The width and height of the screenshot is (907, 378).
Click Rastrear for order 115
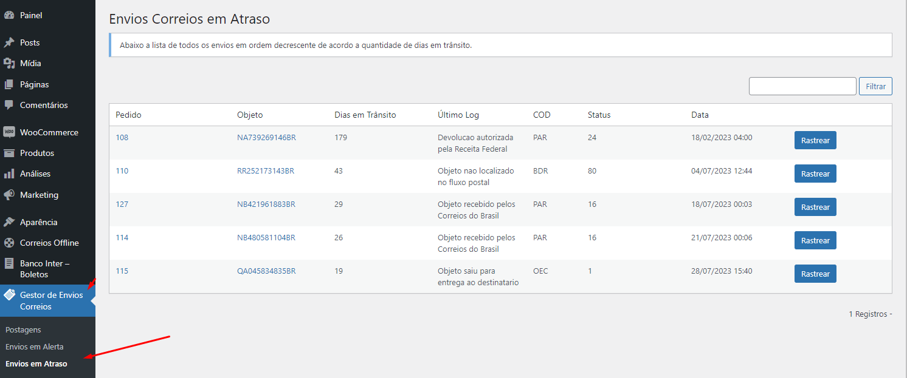815,274
